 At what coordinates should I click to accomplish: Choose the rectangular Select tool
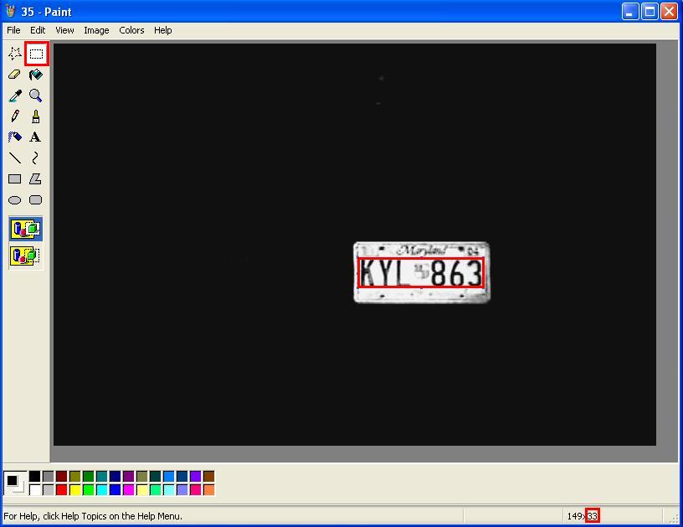pyautogui.click(x=36, y=54)
